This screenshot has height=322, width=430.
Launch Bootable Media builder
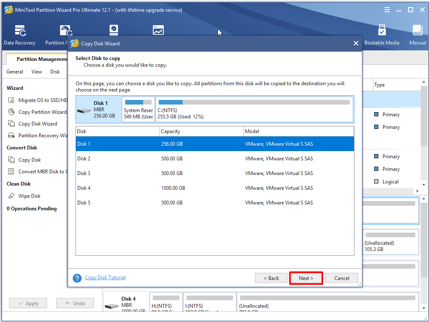click(382, 35)
